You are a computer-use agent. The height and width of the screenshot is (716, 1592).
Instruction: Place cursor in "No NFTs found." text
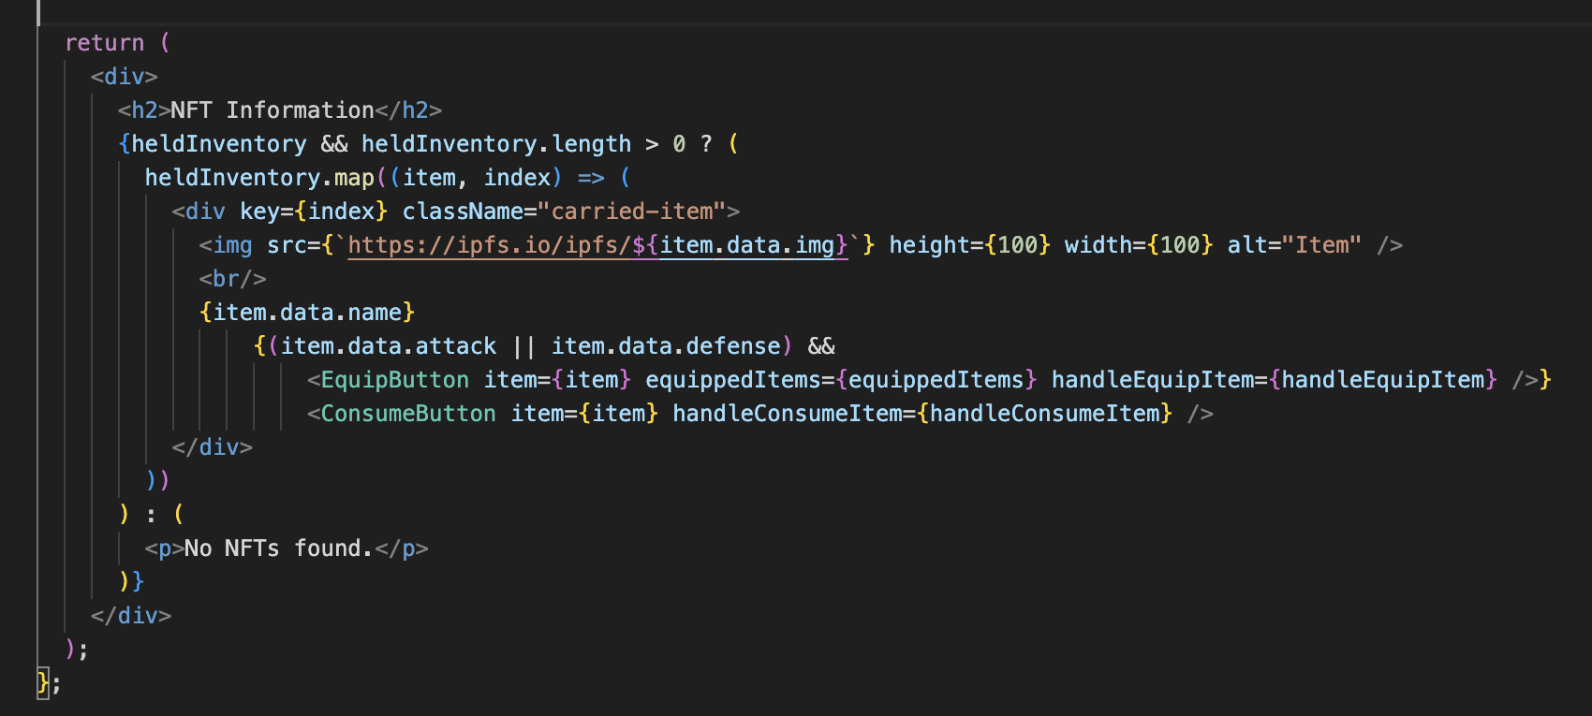point(278,548)
